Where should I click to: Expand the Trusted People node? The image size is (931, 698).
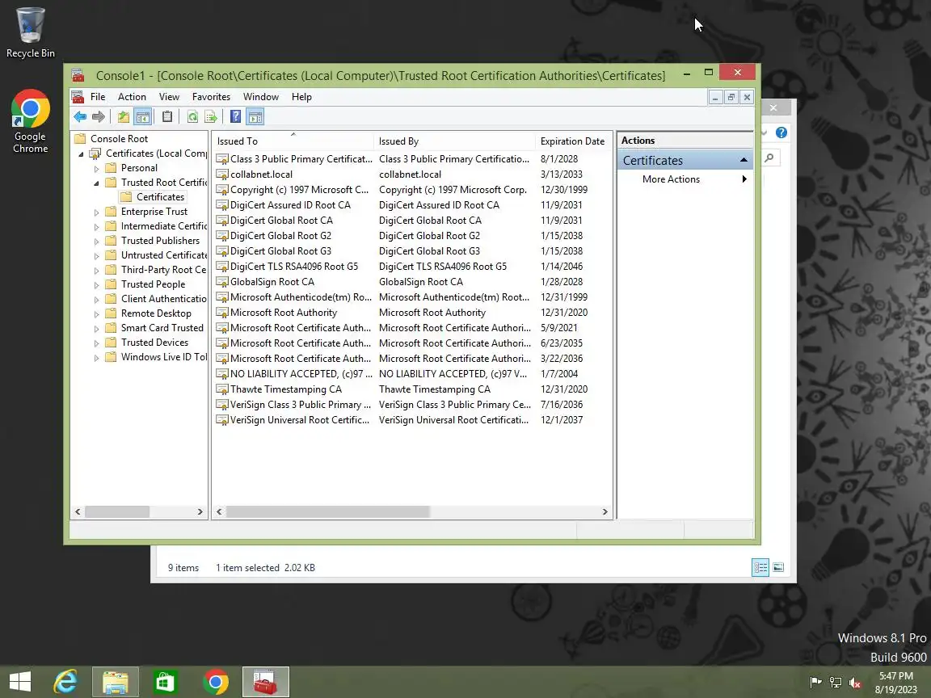tap(96, 285)
